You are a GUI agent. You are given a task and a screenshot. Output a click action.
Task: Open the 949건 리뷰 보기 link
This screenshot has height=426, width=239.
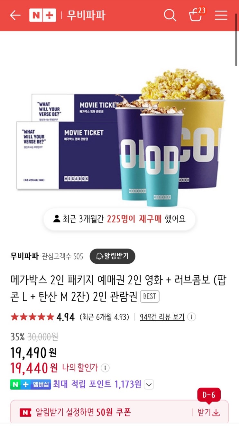(162, 317)
